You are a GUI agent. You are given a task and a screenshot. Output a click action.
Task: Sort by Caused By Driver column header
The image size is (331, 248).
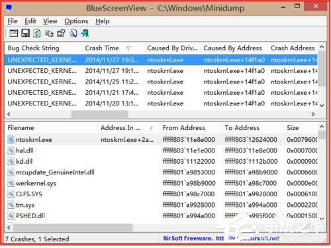click(172, 48)
